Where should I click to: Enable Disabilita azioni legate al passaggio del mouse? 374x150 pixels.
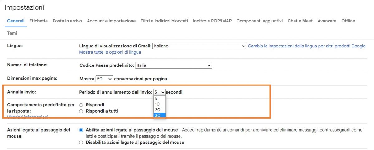click(81, 143)
